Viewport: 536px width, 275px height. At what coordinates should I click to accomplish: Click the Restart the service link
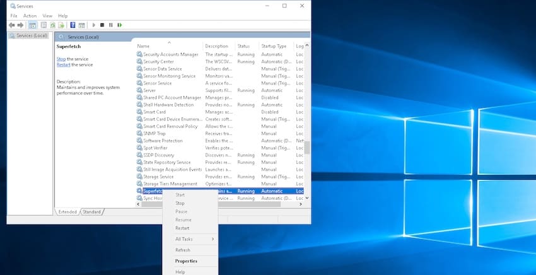pyautogui.click(x=63, y=64)
